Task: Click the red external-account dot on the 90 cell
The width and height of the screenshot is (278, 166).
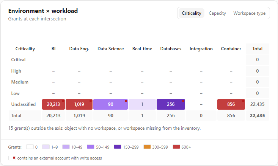Action: pyautogui.click(x=126, y=101)
